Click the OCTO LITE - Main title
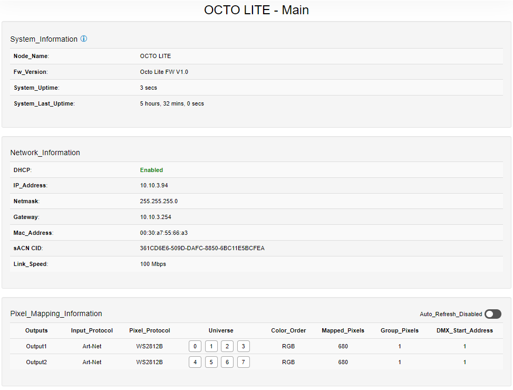 coord(256,10)
